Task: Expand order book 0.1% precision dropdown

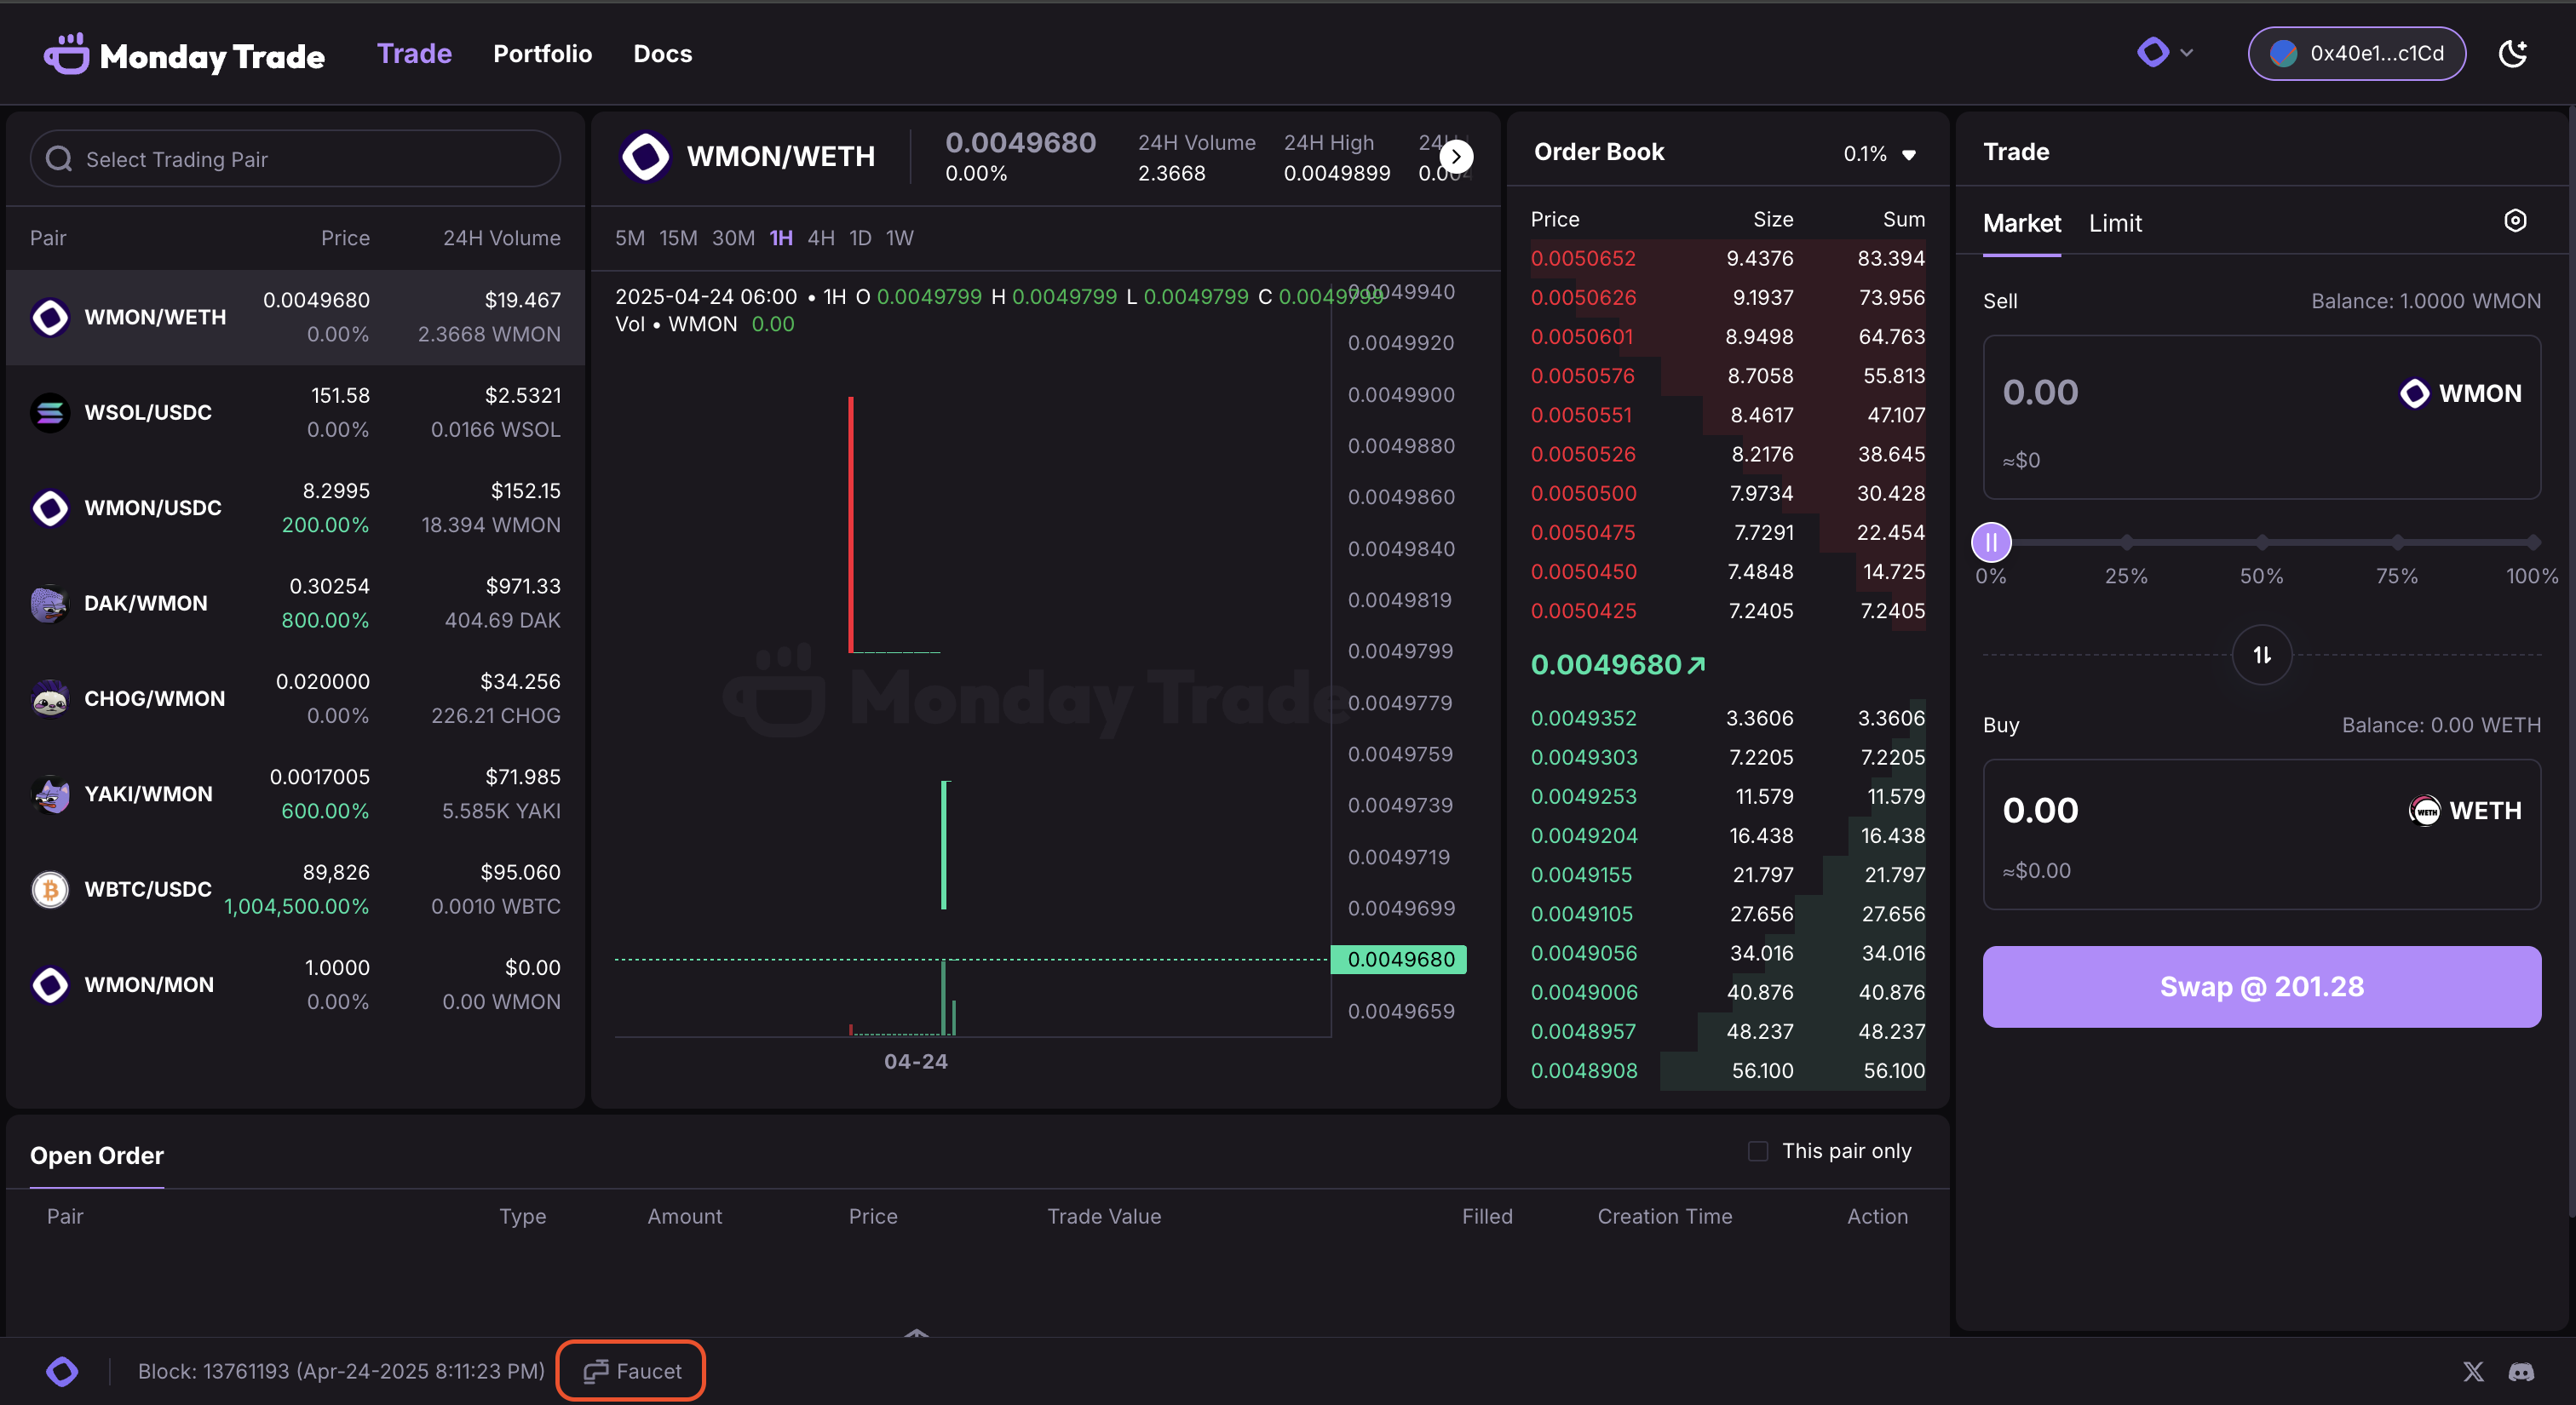Action: pyautogui.click(x=1879, y=154)
